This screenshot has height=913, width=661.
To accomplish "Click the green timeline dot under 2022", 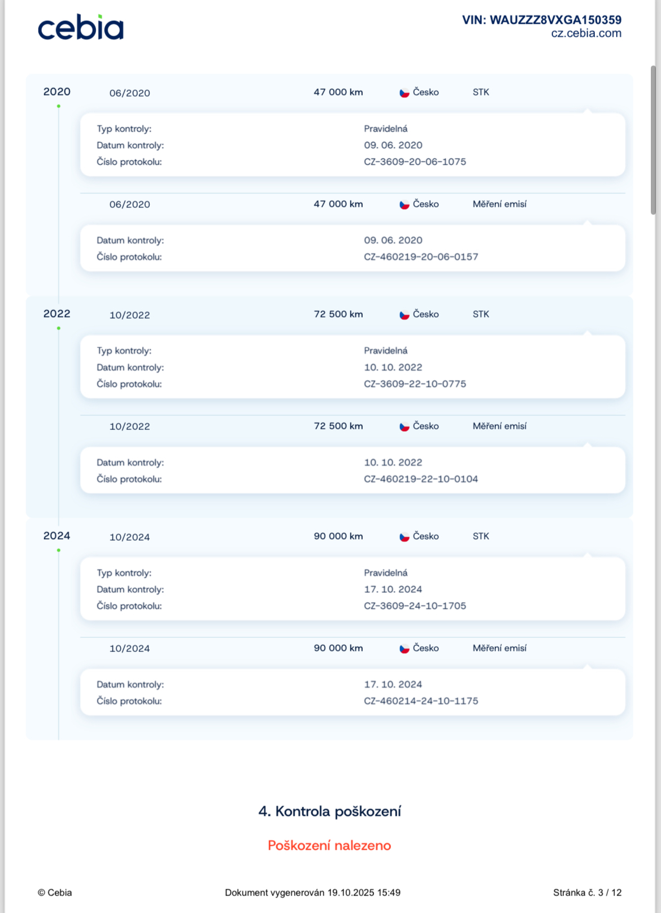I will tap(59, 328).
